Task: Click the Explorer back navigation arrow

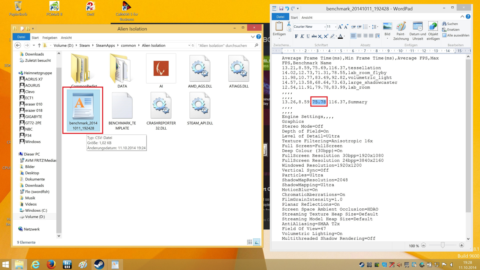Action: tap(17, 45)
